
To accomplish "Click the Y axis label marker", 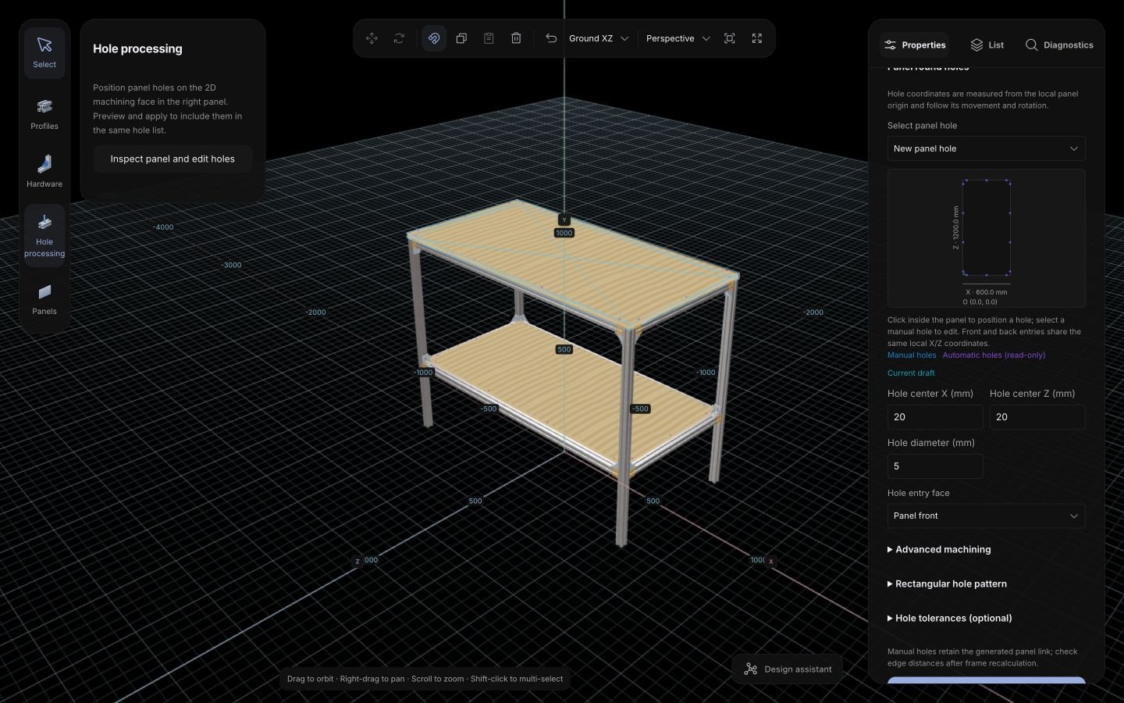I will [564, 220].
